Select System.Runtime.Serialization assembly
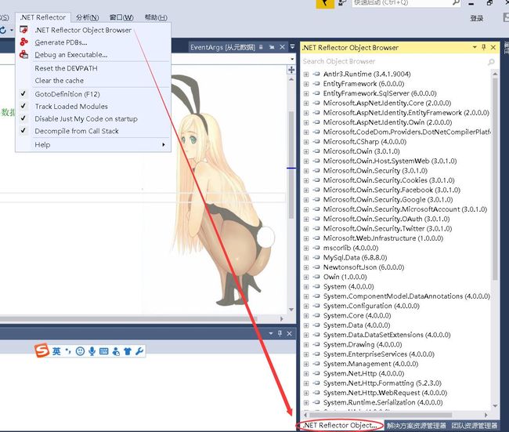Image resolution: width=509 pixels, height=432 pixels. [x=383, y=403]
